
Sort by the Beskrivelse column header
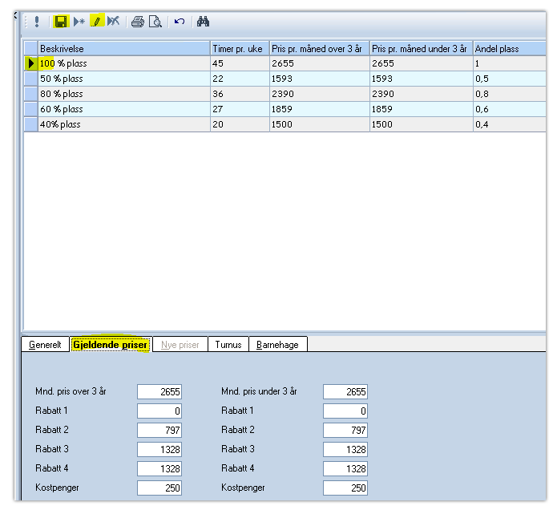pyautogui.click(x=124, y=49)
